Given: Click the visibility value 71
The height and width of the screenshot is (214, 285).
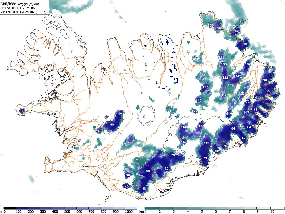Looking at the screenshot, I should 205,158.
